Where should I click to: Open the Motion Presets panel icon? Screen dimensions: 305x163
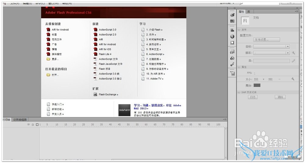tap(232, 64)
